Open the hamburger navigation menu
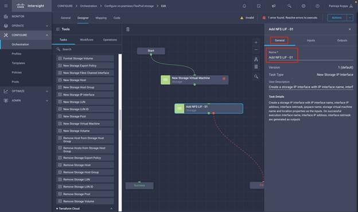This screenshot has width=358, height=212. click(x=6, y=6)
